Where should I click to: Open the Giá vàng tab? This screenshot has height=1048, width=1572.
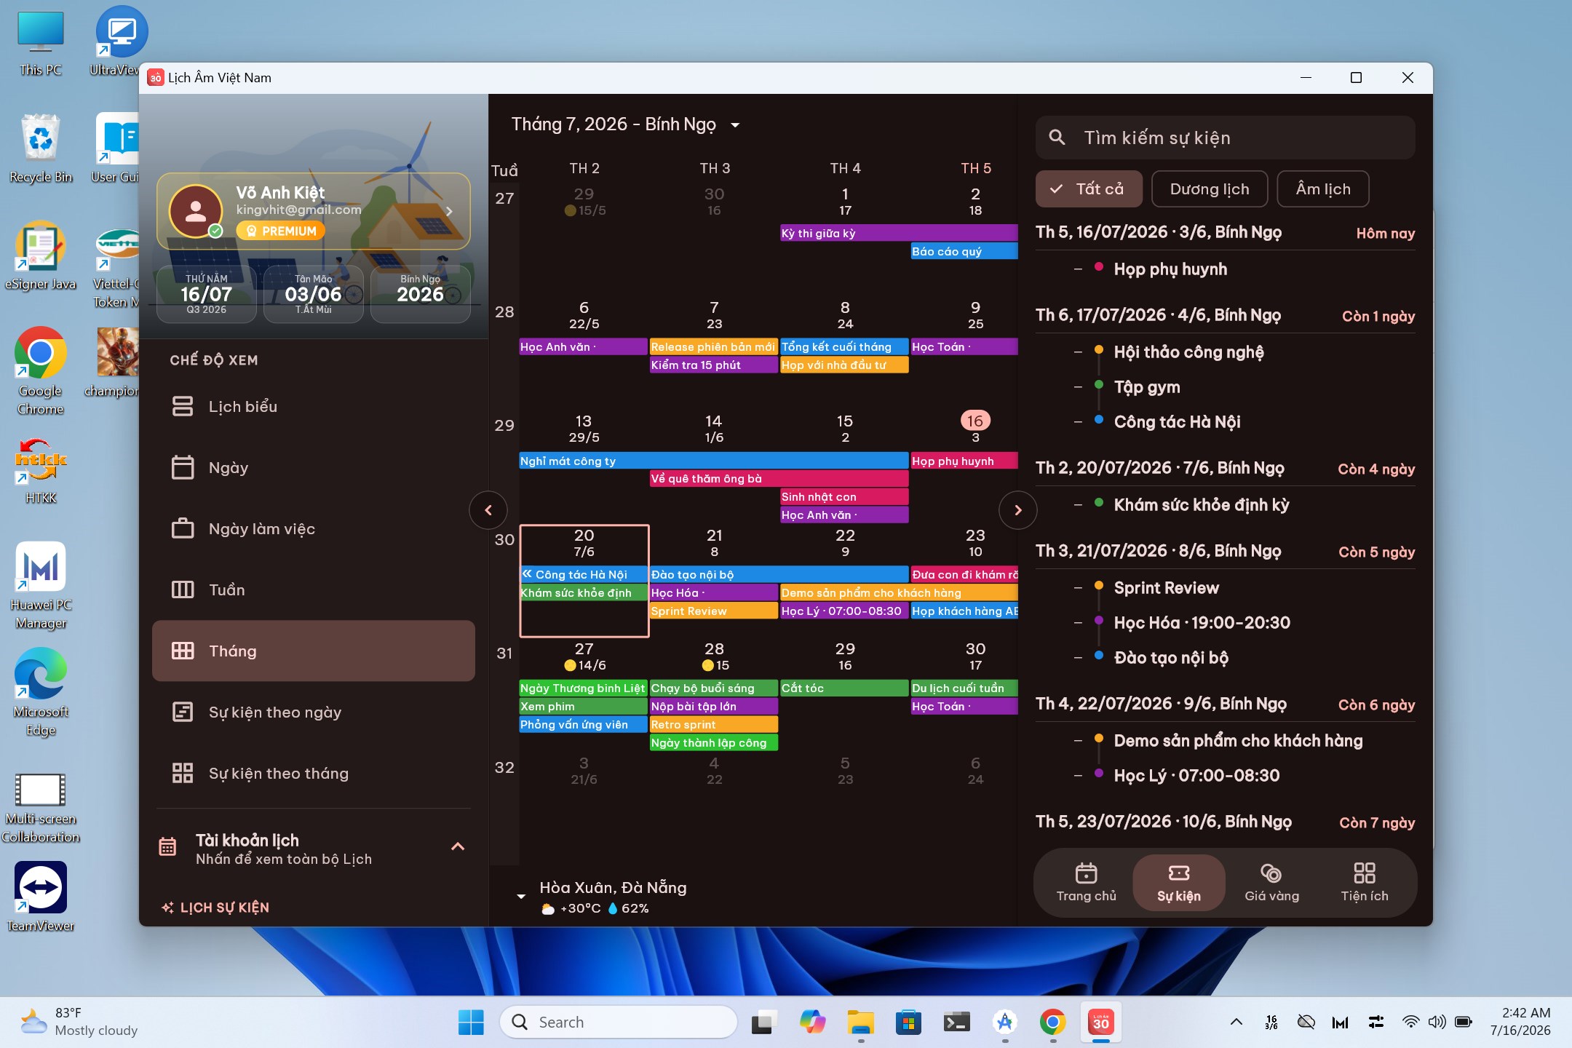(1271, 882)
